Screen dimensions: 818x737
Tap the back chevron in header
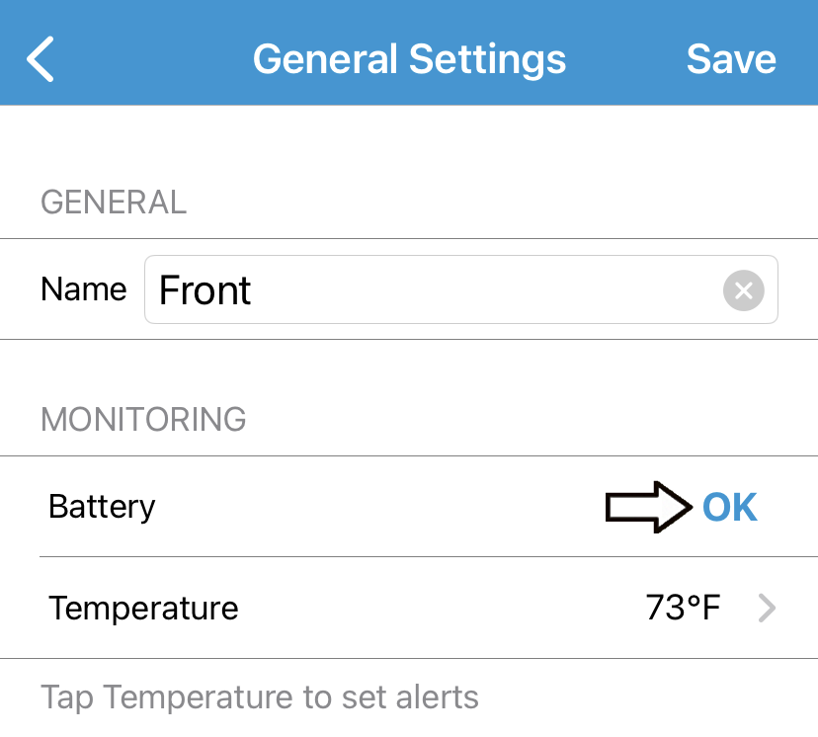click(41, 59)
